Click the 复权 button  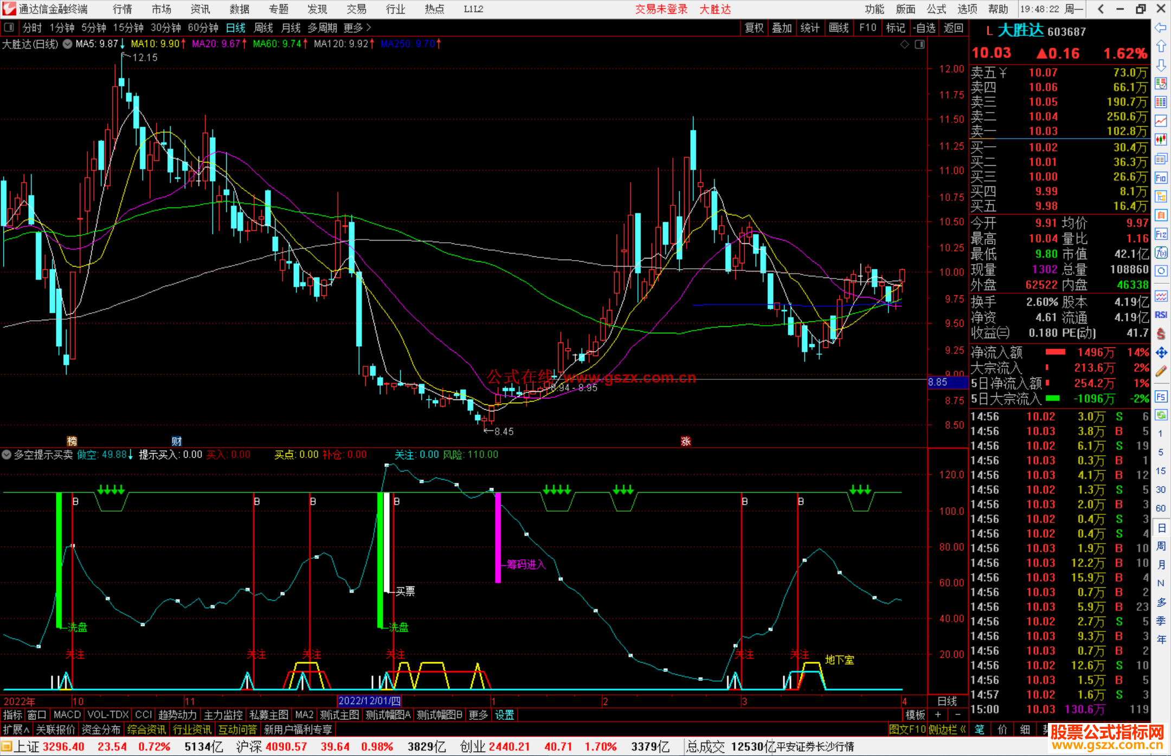(x=754, y=28)
